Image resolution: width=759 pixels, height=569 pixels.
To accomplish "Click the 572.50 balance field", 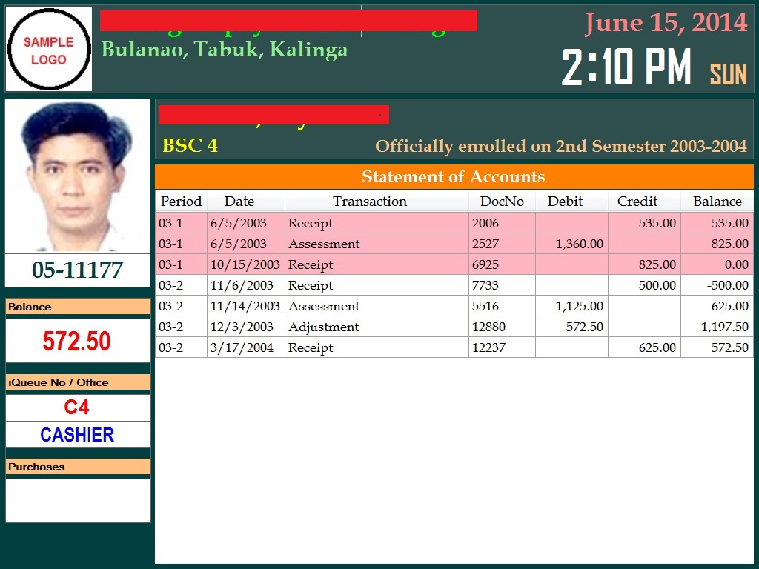I will click(77, 342).
